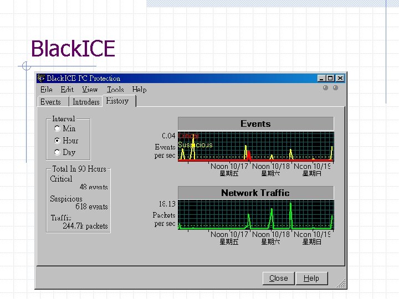Switch to the Events tab

53,102
